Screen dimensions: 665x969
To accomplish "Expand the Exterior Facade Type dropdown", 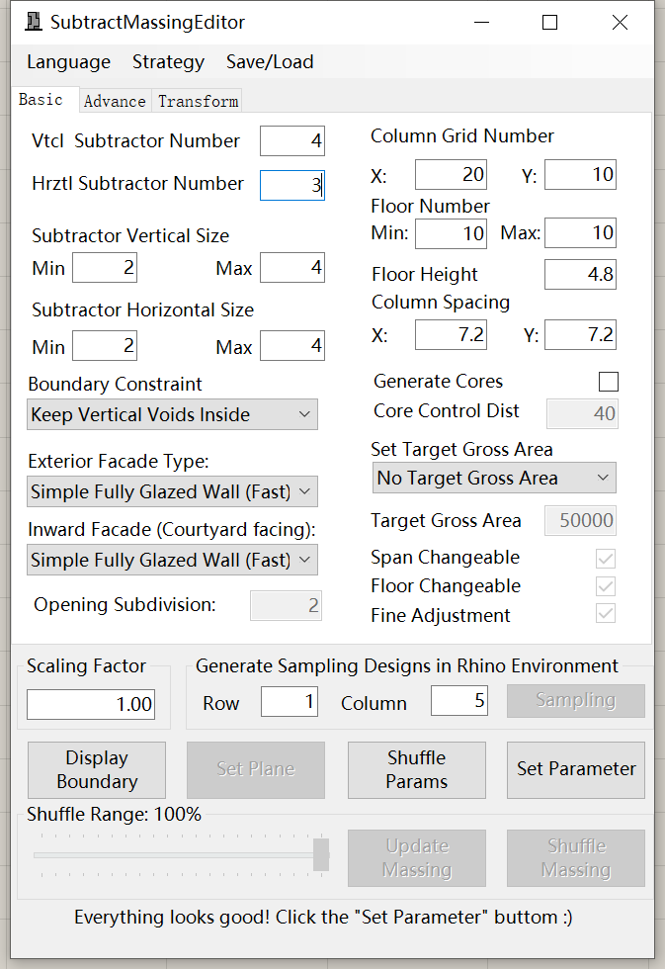I will coord(172,491).
